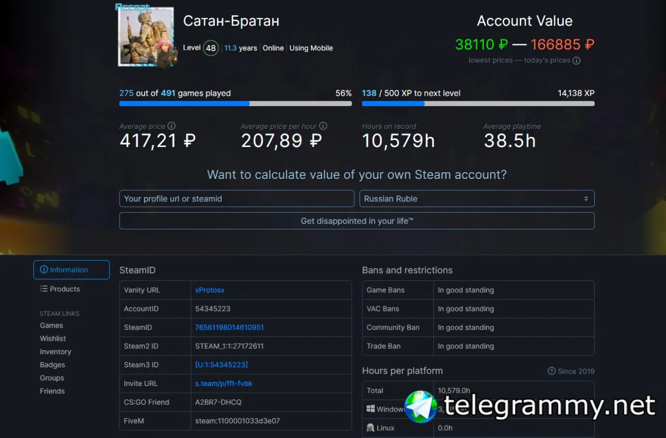Click the Hours per platform heading
Screen dimensions: 666x438
tap(403, 371)
